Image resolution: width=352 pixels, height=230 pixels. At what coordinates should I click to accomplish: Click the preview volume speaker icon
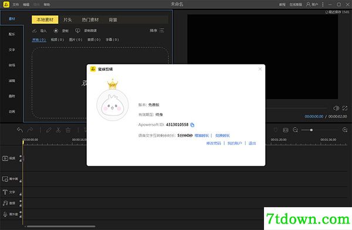click(336, 108)
